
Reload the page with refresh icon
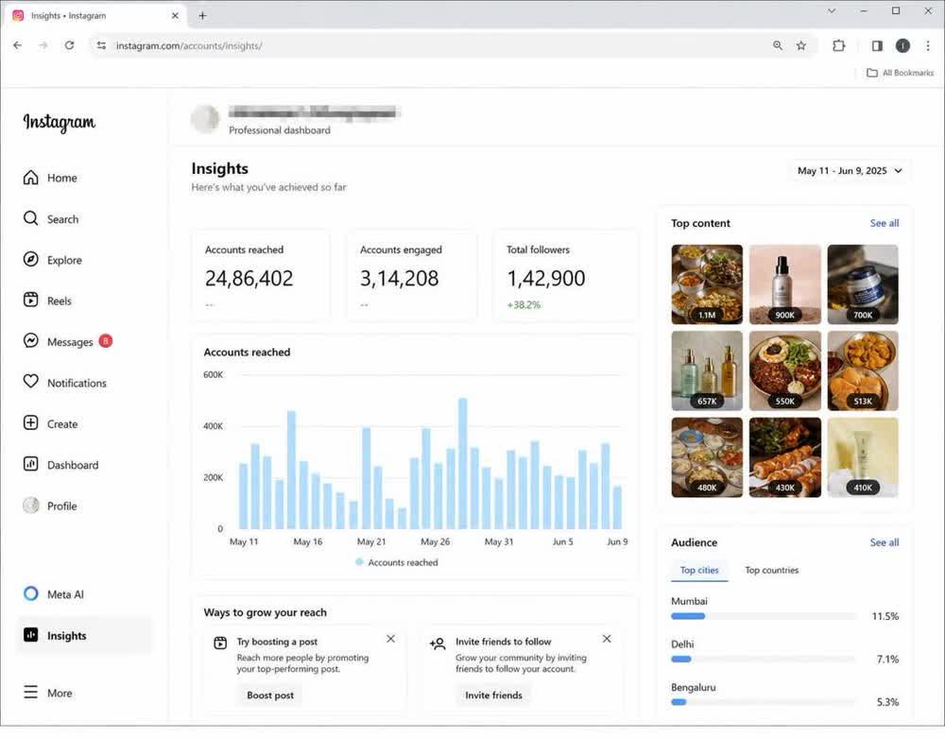(x=69, y=45)
